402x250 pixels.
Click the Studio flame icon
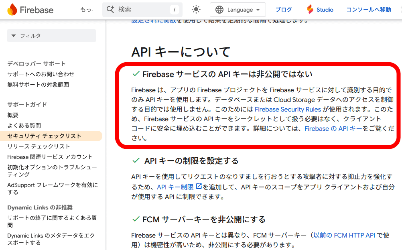point(310,10)
